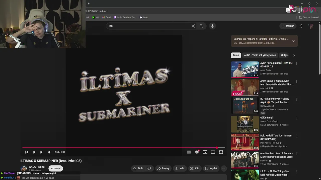The image size is (321, 180).
Task: Open Gülün Rengi video thumbnail
Action: pos(245,124)
